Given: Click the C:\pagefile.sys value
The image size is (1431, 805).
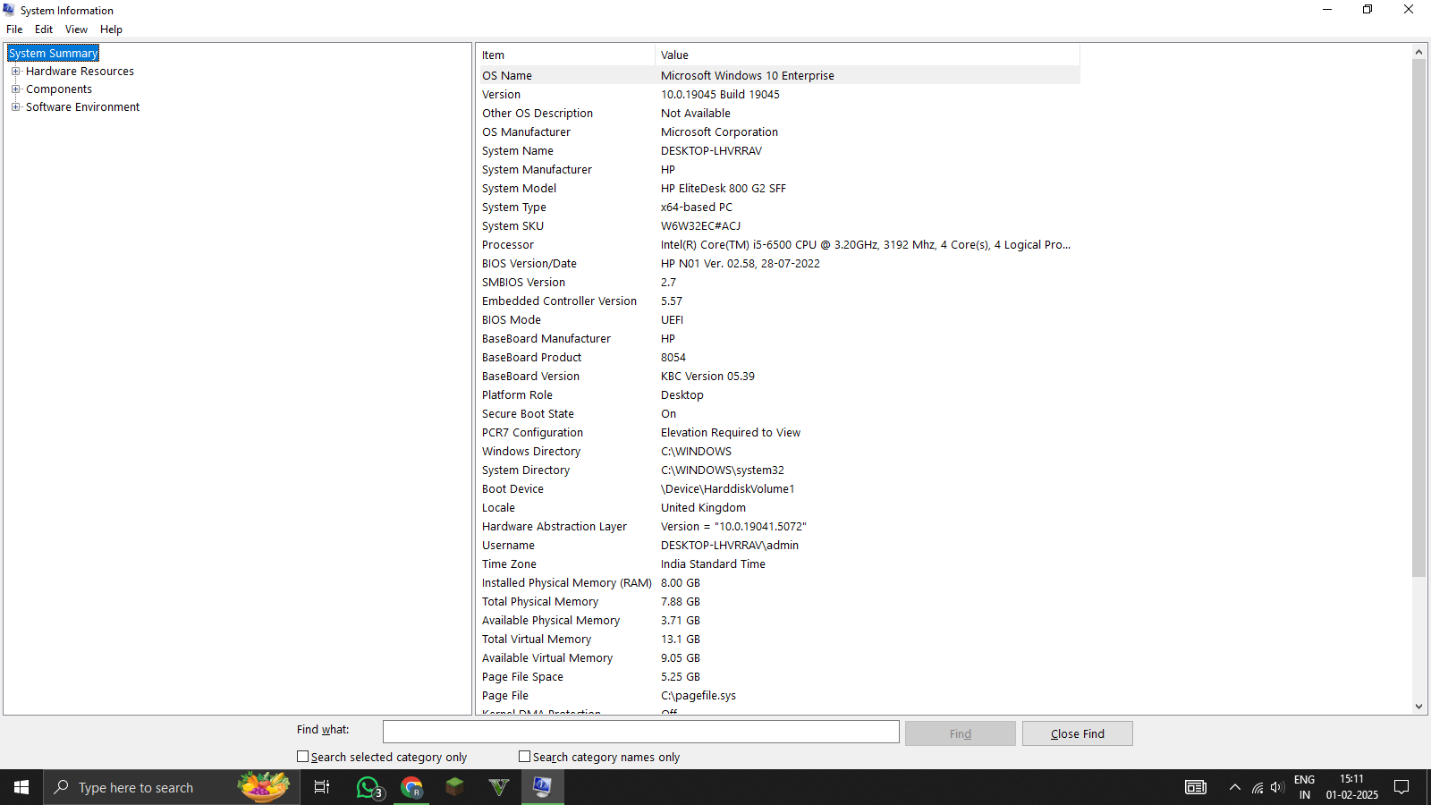Looking at the screenshot, I should [x=699, y=696].
